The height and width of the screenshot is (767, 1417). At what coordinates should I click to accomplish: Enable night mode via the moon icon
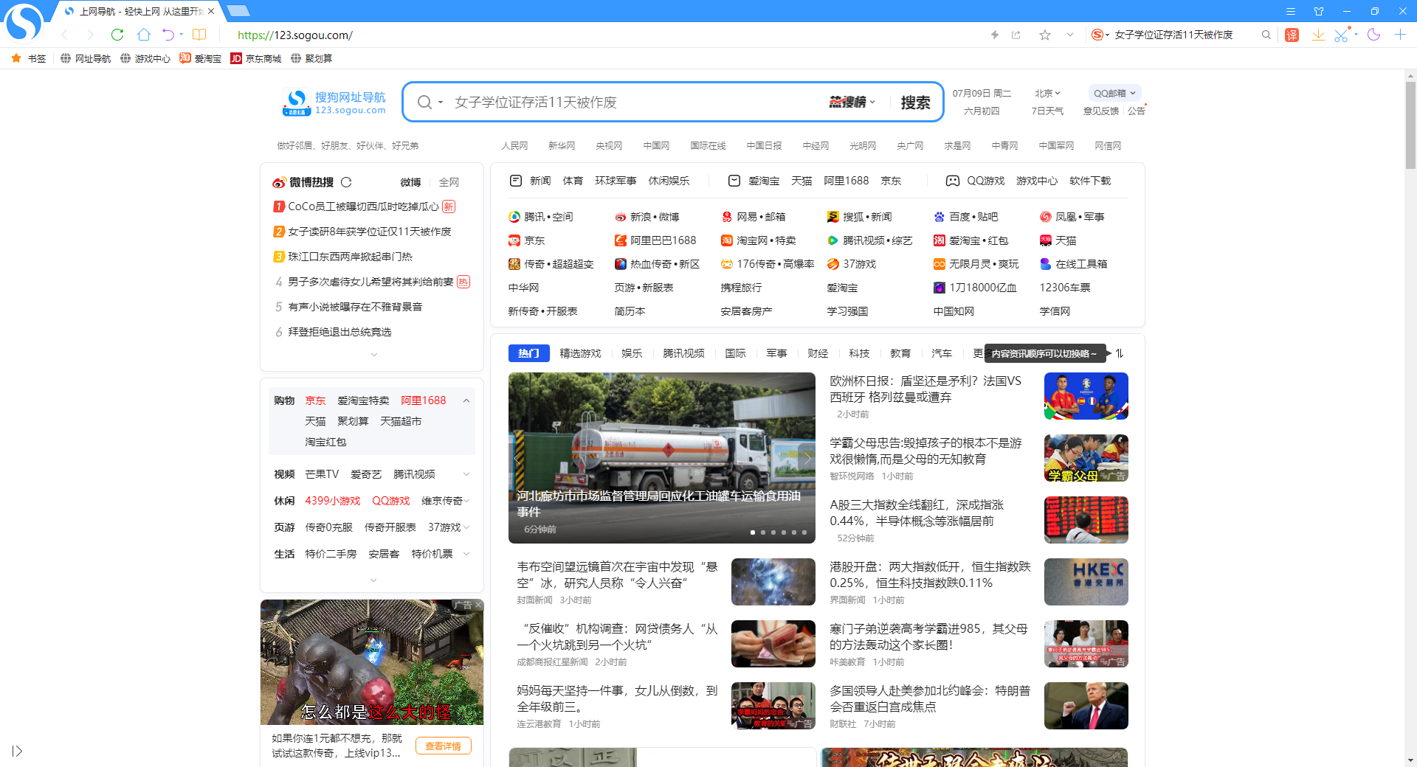[x=1373, y=35]
